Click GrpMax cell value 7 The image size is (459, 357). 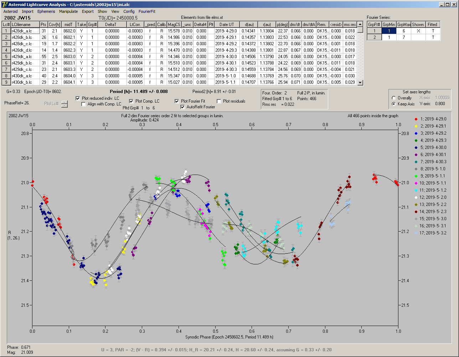[x=404, y=37]
